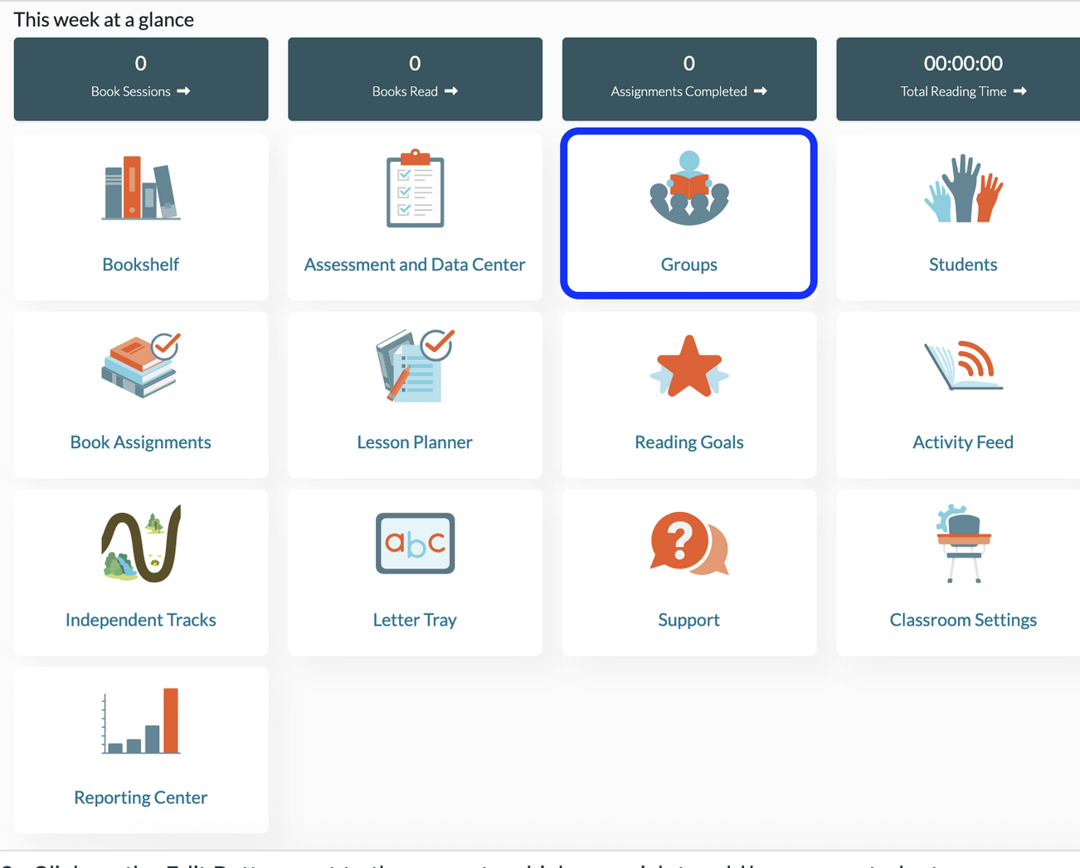The image size is (1080, 868).
Task: Open the Reporting Center label
Action: (x=141, y=797)
